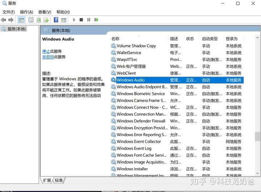261x192 pixels.
Task: Click the gear icon of Volume Shadow Copy
Action: [113, 46]
